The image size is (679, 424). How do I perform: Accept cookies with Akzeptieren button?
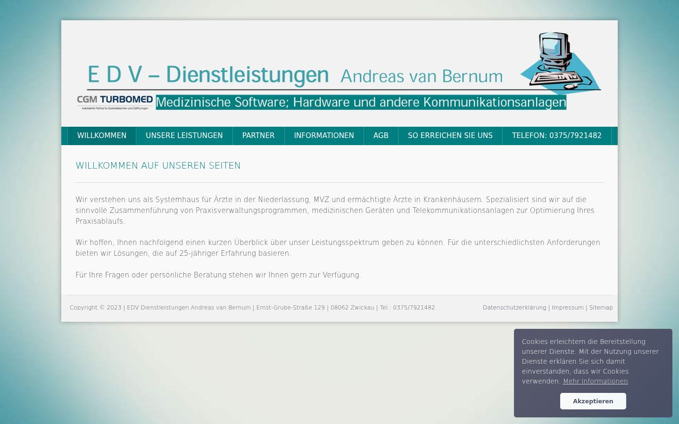pyautogui.click(x=593, y=401)
